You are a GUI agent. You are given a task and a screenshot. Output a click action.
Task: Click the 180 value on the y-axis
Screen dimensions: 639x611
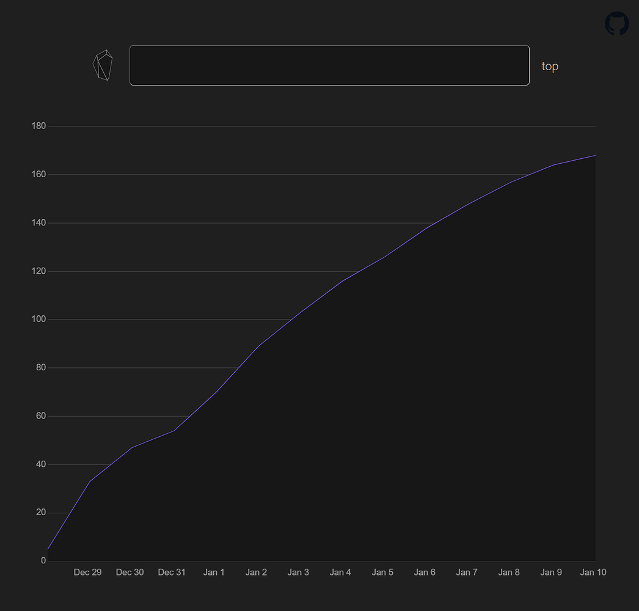[38, 125]
